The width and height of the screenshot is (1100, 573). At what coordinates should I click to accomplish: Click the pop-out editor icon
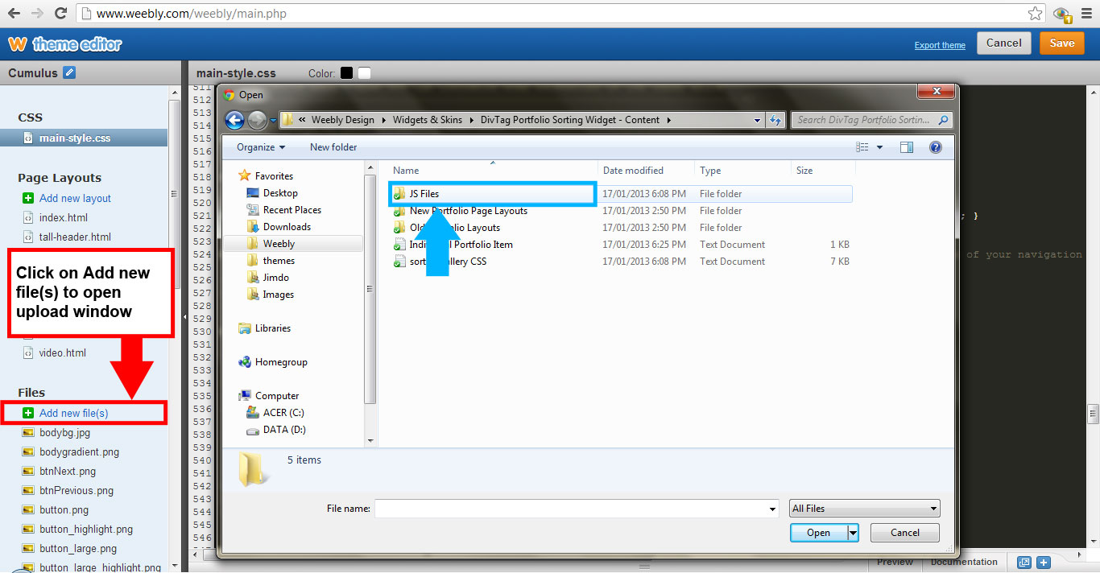point(1024,563)
